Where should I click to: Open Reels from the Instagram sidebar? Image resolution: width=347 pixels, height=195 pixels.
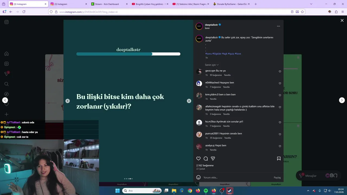pyautogui.click(x=7, y=64)
